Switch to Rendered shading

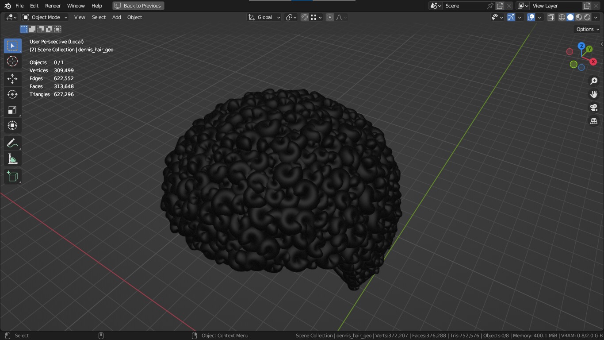[x=587, y=17]
